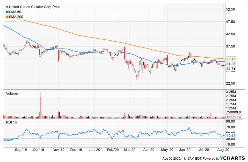Click the 40.64 RSI value tag

point(231,136)
